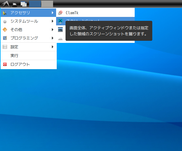Image resolution: width=182 pixels, height=151 pixels.
Task: Open the システムツール menu category
Action: coord(29,21)
